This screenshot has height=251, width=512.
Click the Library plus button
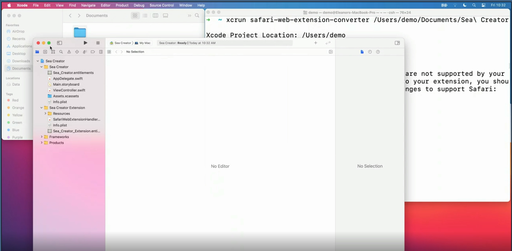[x=316, y=43]
